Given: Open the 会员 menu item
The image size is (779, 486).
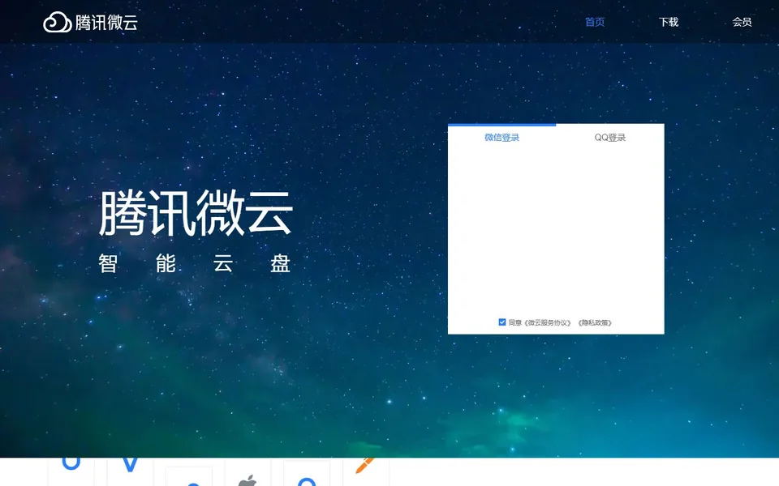Looking at the screenshot, I should coord(742,22).
